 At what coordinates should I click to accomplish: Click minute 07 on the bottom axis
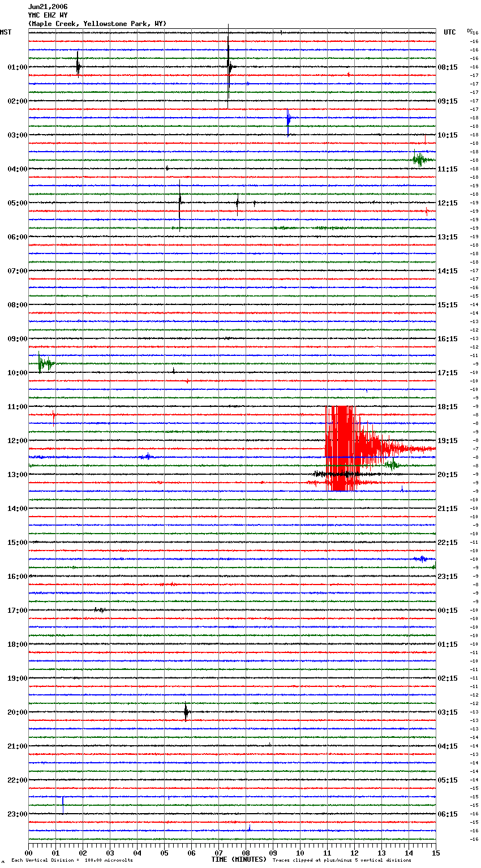218,853
